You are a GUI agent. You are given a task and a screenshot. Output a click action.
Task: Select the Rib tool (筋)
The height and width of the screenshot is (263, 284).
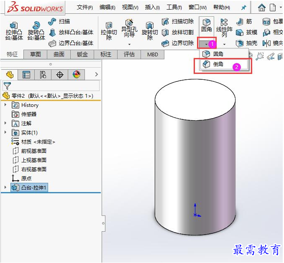click(x=244, y=22)
